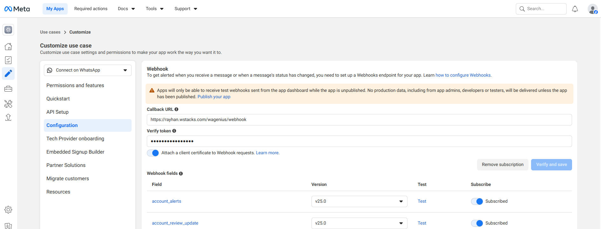
Task: Click Test for account_review_update
Action: 422,223
